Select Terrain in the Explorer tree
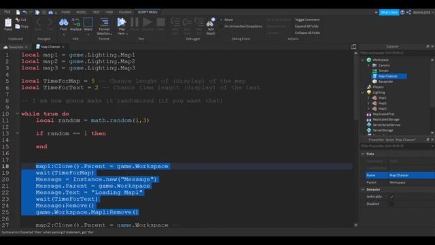 tap(383, 71)
